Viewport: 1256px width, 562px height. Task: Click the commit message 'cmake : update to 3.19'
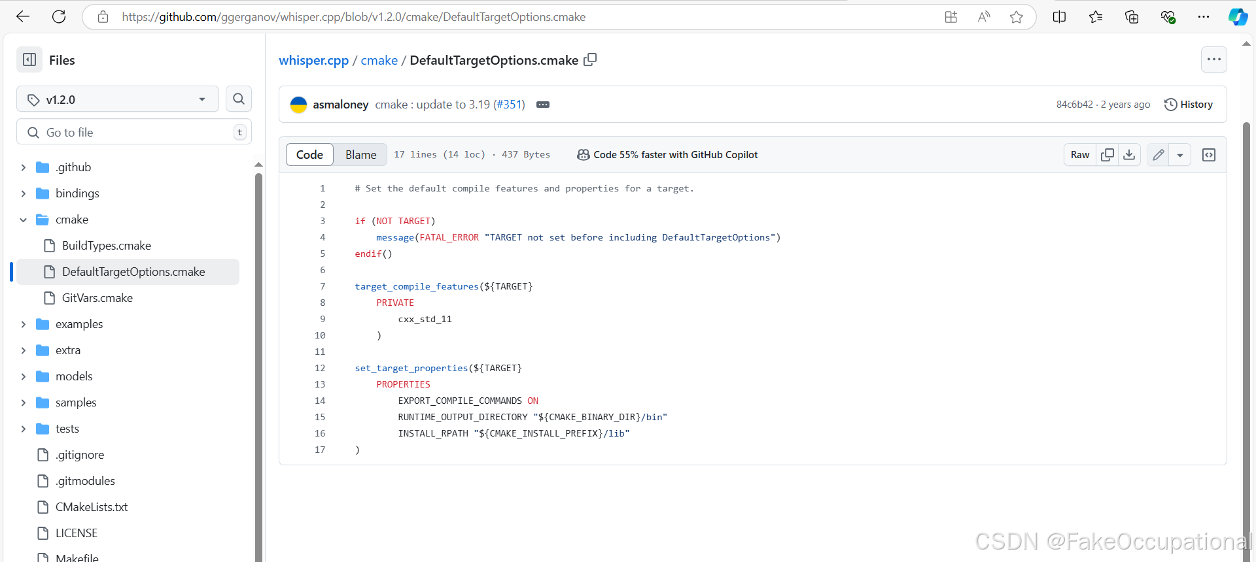[432, 105]
